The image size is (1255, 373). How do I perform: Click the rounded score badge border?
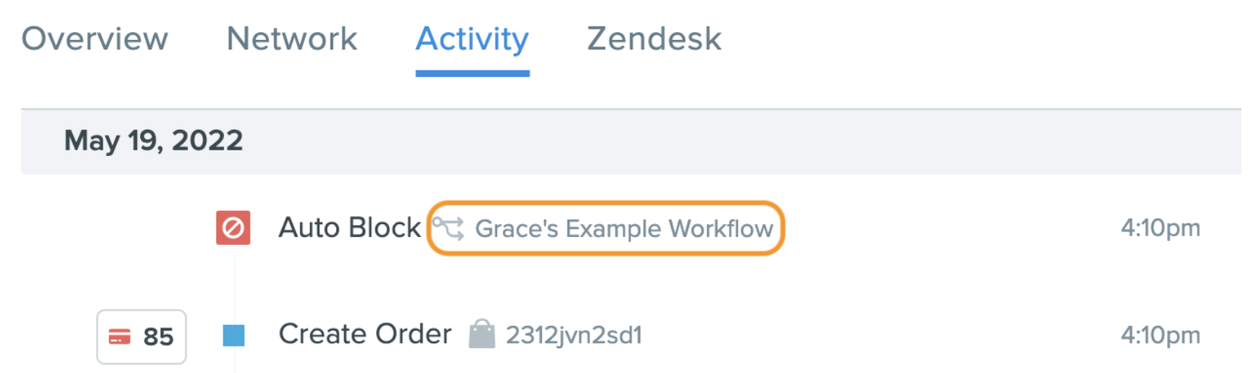click(x=142, y=337)
